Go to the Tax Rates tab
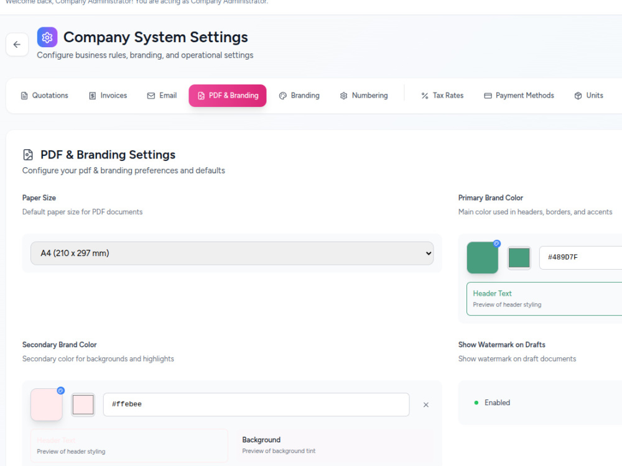The image size is (622, 466). (442, 96)
